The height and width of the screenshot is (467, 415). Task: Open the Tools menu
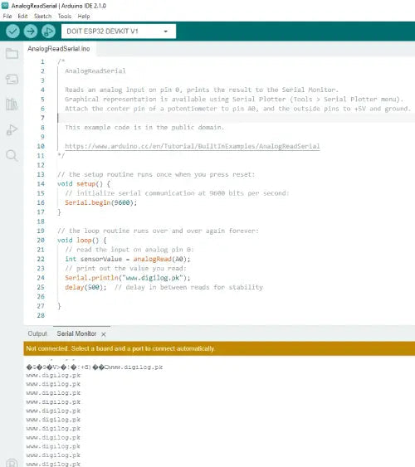[x=65, y=16]
